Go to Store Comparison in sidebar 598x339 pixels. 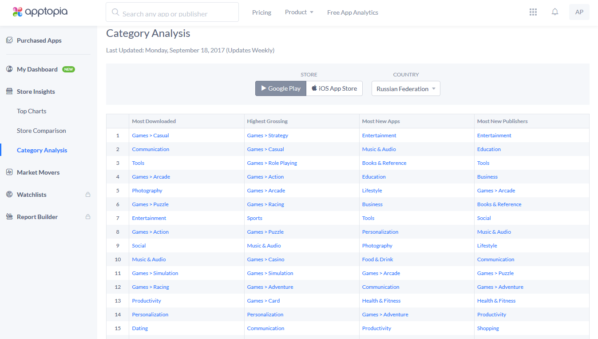click(x=41, y=131)
